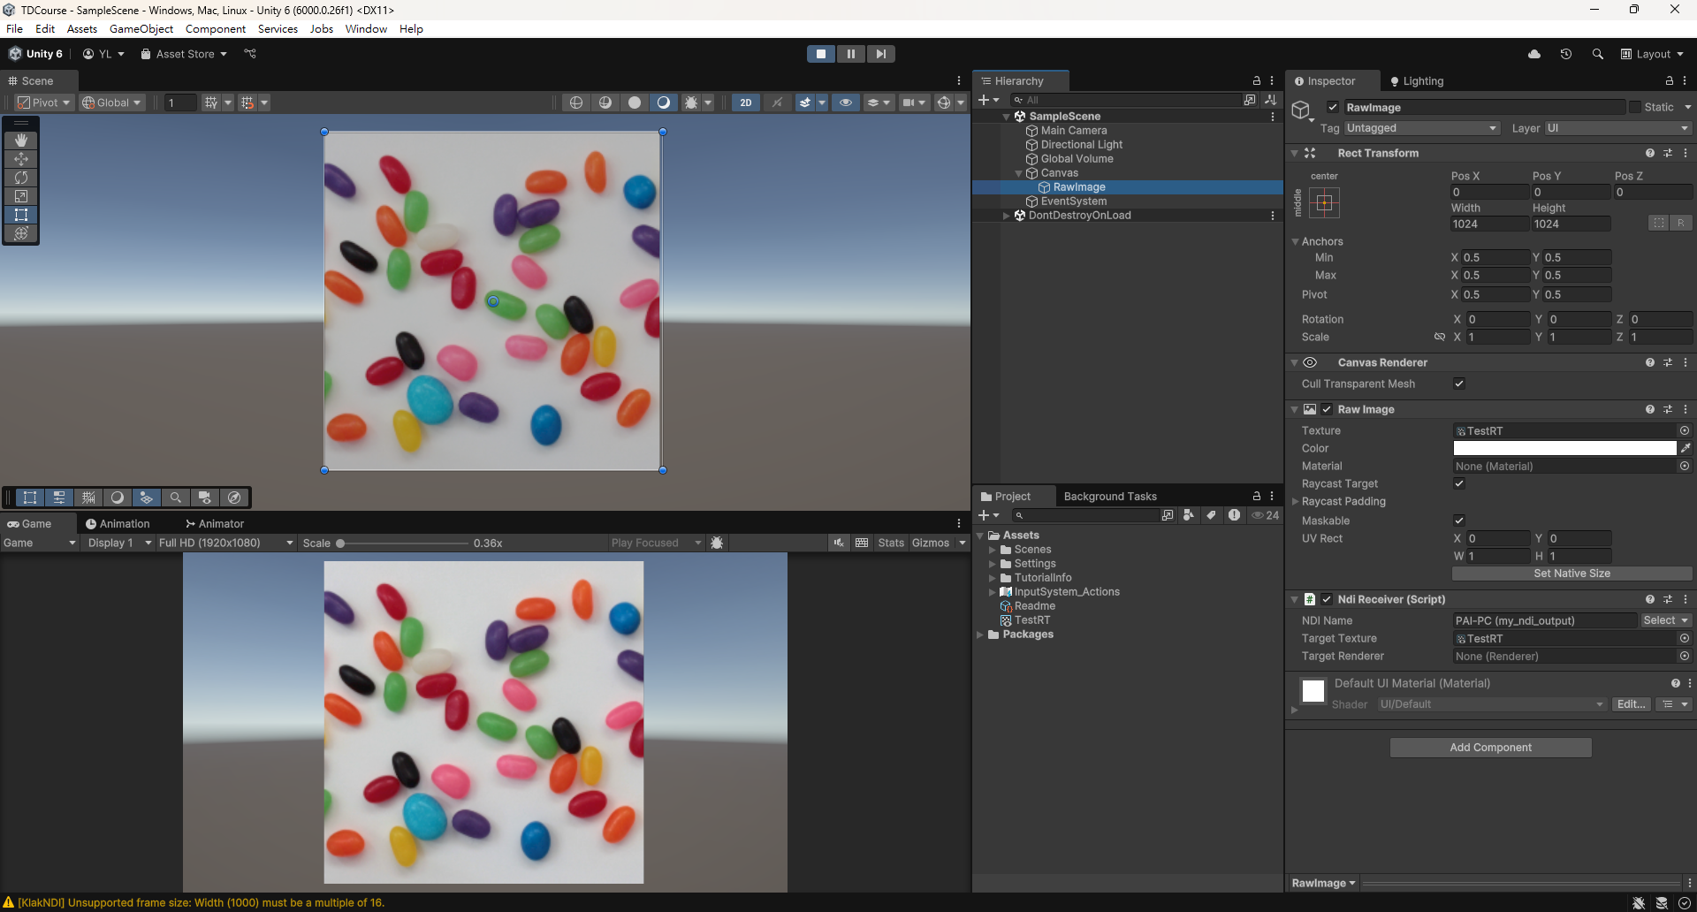Image resolution: width=1697 pixels, height=912 pixels.
Task: Expand the Raycast Padding section
Action: click(x=1296, y=502)
